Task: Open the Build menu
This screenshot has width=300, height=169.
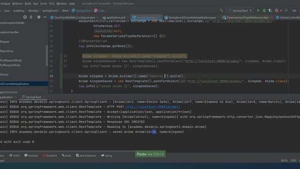Action: pyautogui.click(x=28, y=4)
